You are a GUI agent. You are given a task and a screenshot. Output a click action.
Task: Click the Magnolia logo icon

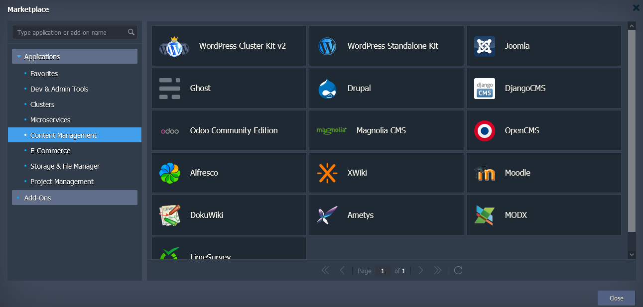click(332, 130)
